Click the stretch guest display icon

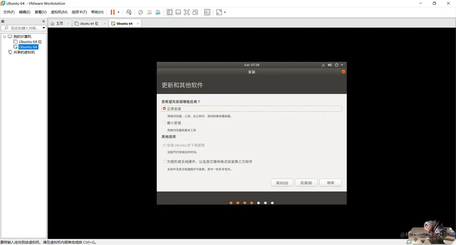click(219, 12)
